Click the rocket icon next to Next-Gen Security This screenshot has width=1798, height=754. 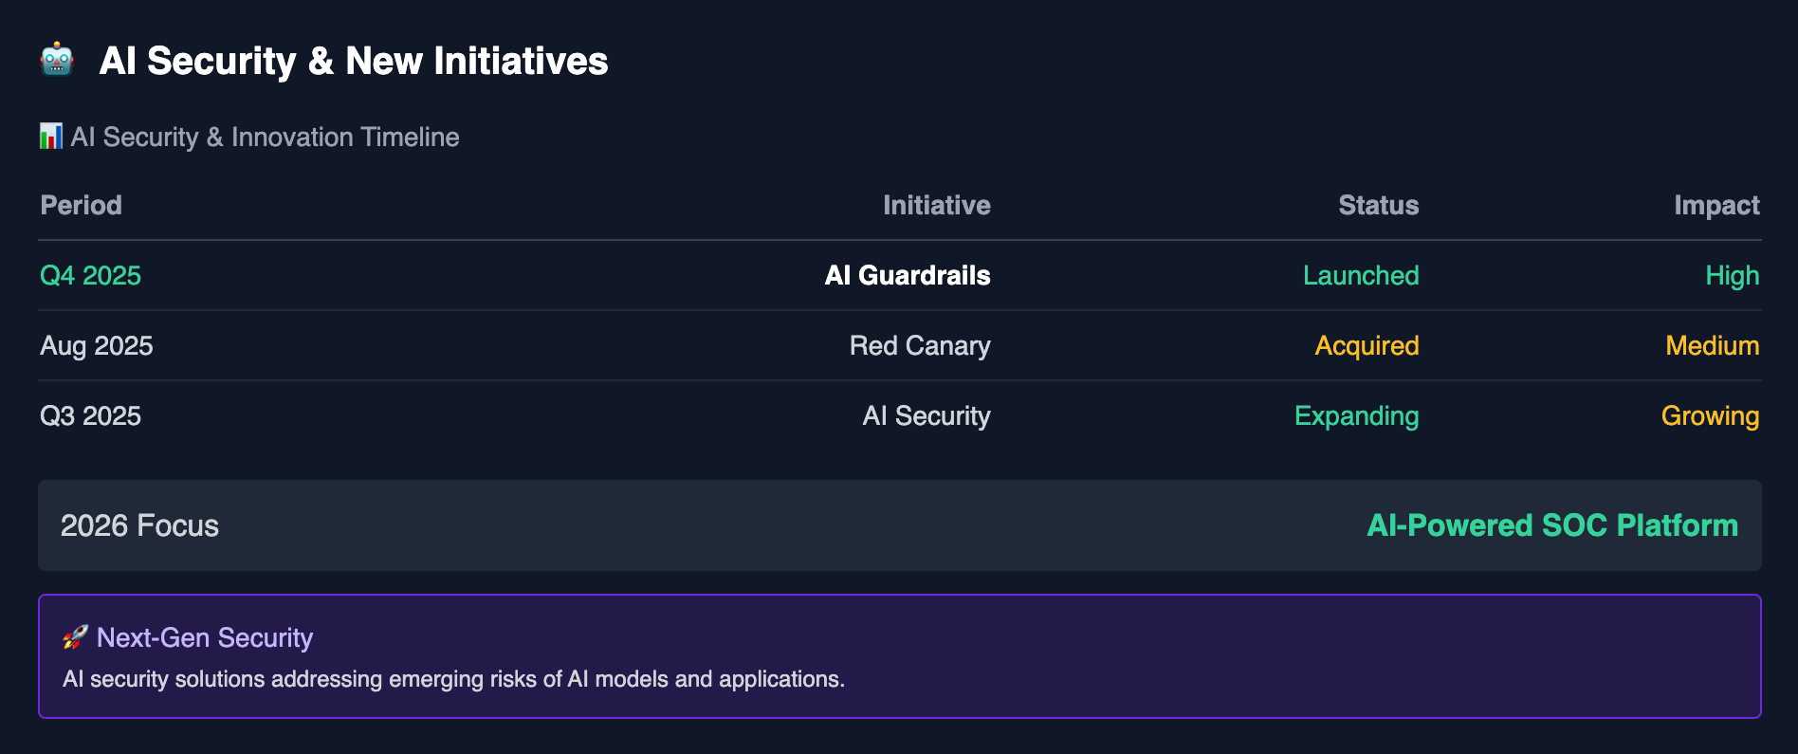75,637
